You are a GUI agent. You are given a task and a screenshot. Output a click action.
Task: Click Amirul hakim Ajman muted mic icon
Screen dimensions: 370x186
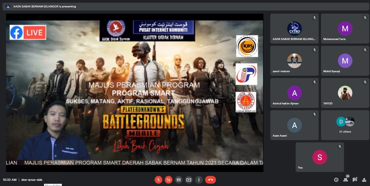(314, 82)
